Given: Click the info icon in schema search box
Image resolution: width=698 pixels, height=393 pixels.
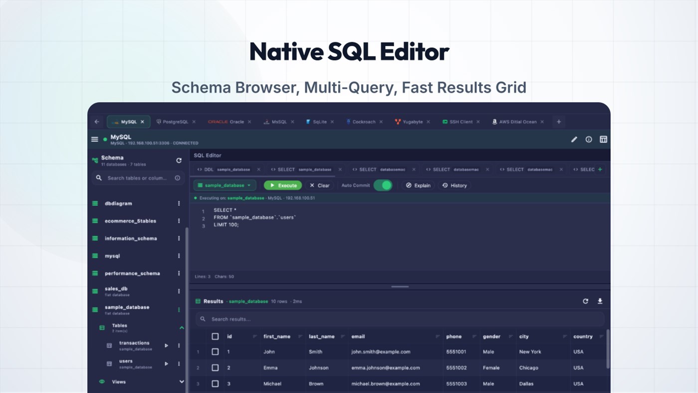Looking at the screenshot, I should 178,178.
